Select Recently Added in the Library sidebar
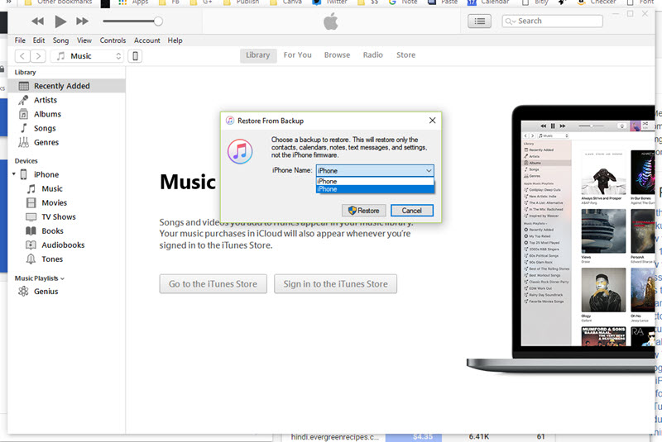The image size is (662, 442). coord(66,86)
